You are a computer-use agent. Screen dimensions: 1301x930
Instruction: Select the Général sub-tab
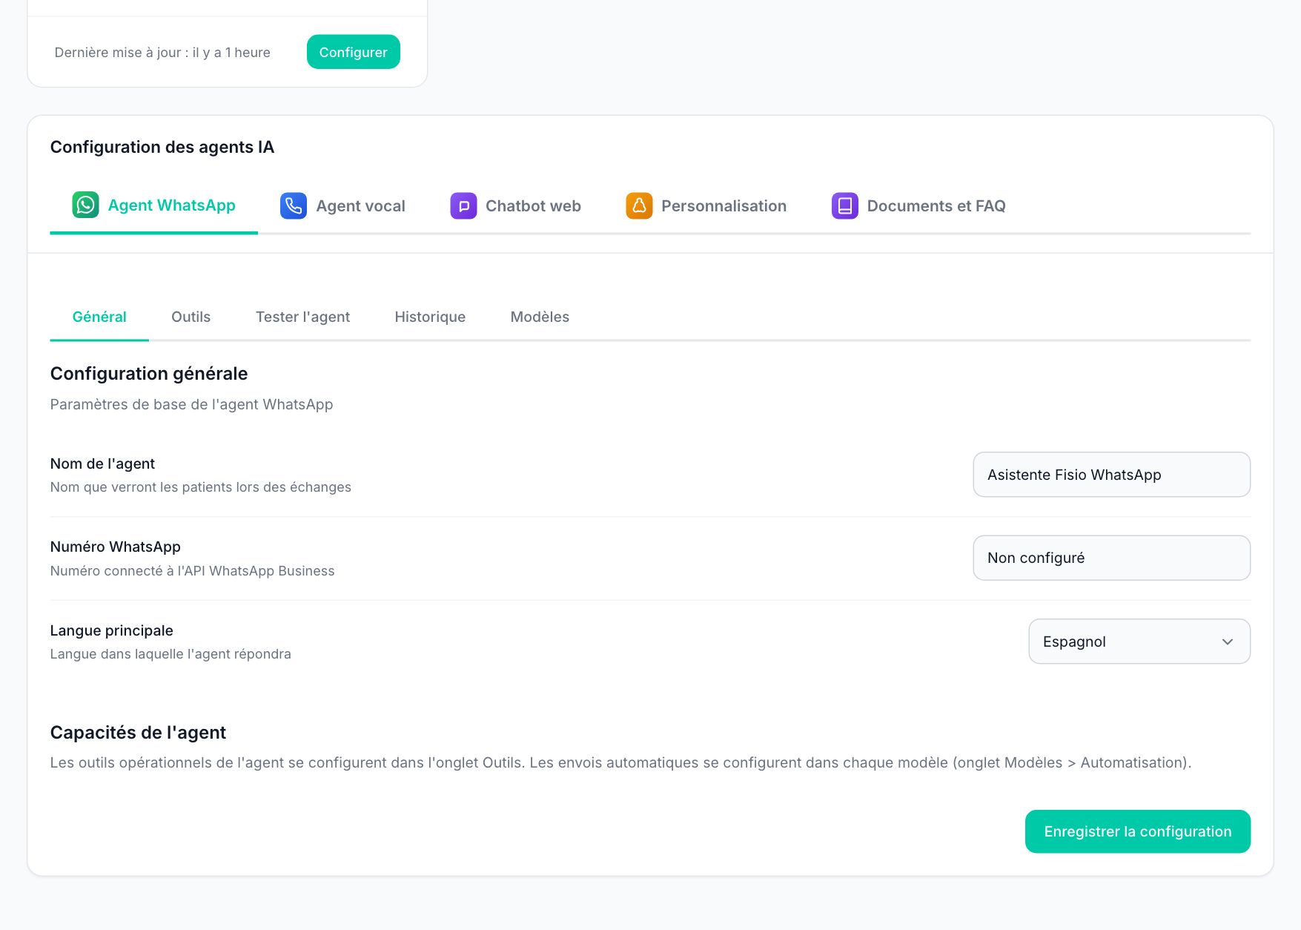pyautogui.click(x=99, y=317)
